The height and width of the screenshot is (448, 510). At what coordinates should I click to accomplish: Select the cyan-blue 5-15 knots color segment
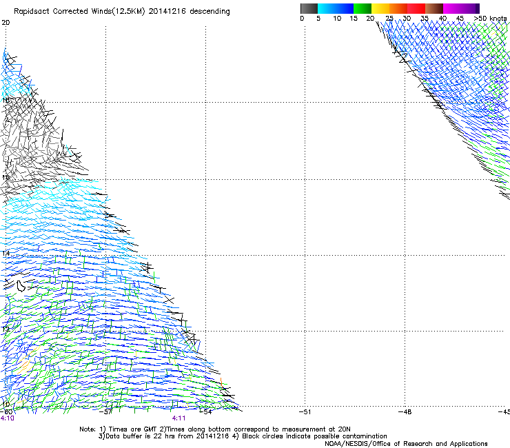point(336,8)
